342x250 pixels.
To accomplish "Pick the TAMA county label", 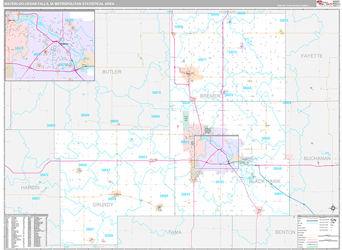I will pyautogui.click(x=174, y=232).
